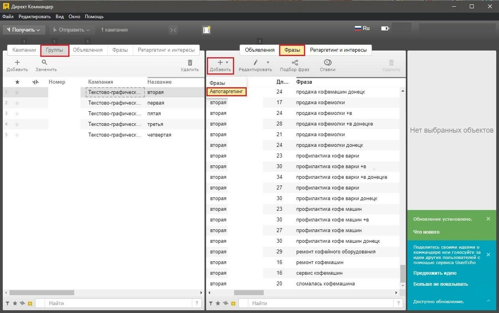
Task: Select the group row named первая
Action: pos(103,103)
